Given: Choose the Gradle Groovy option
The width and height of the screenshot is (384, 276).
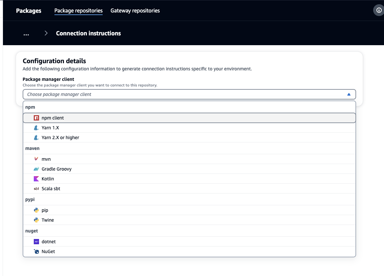Looking at the screenshot, I should coord(189,169).
